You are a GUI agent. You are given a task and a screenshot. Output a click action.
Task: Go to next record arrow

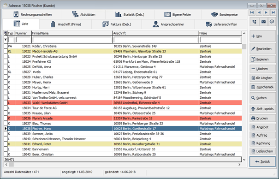pyautogui.click(x=266, y=12)
